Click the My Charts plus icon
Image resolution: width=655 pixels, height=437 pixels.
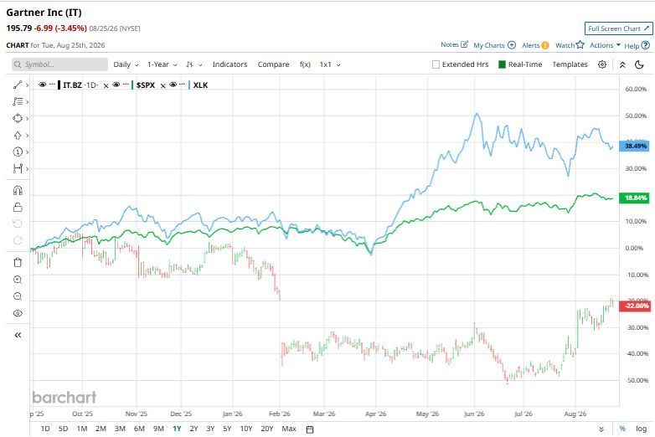coord(511,45)
